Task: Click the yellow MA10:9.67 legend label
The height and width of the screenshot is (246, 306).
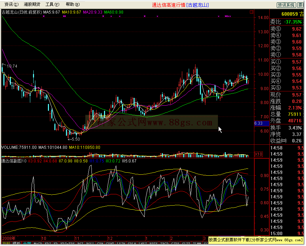Action: click(71, 12)
